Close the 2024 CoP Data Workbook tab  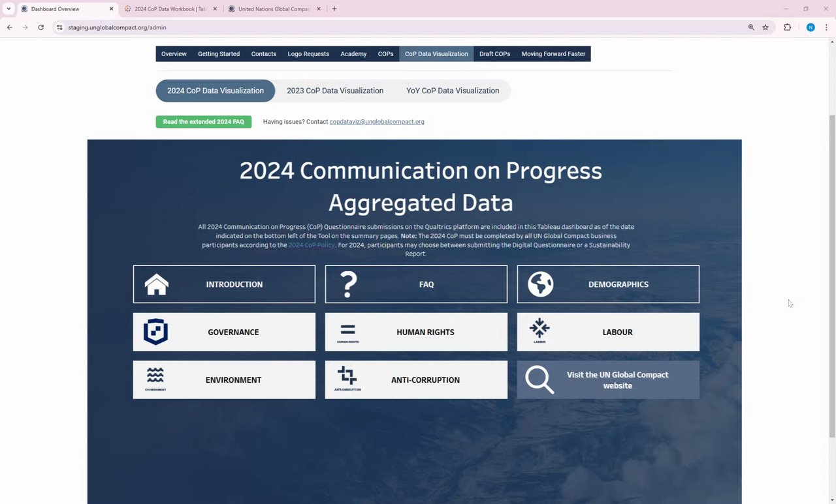(x=215, y=9)
